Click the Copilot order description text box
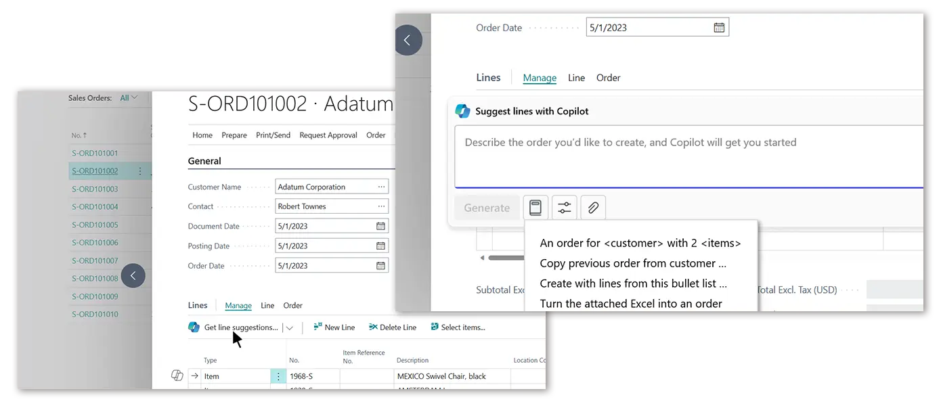This screenshot has width=941, height=408. pyautogui.click(x=688, y=156)
